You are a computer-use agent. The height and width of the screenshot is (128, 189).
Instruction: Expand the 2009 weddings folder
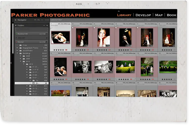coord(20,59)
